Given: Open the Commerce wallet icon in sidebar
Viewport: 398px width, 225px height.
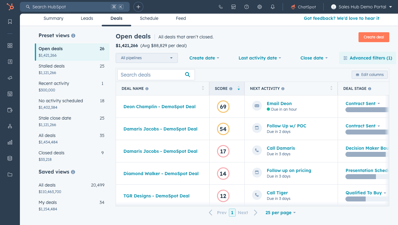Looking at the screenshot, I should pyautogui.click(x=10, y=110).
